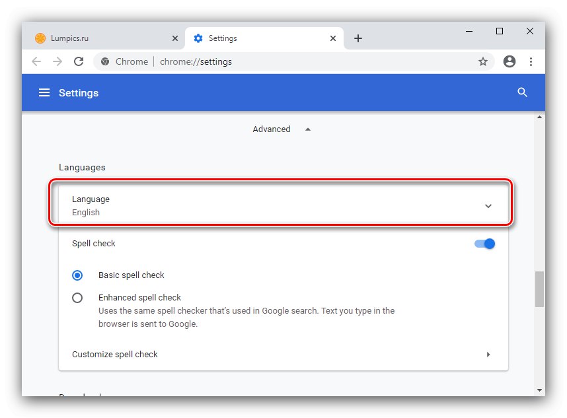The image size is (567, 418).
Task: Reload the current page
Action: [x=79, y=61]
